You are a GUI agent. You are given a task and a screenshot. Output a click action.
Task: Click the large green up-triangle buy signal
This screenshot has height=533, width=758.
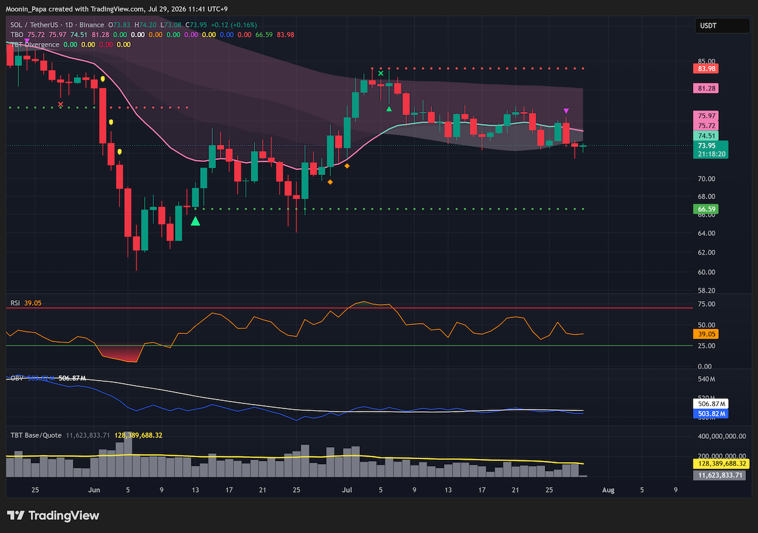195,221
